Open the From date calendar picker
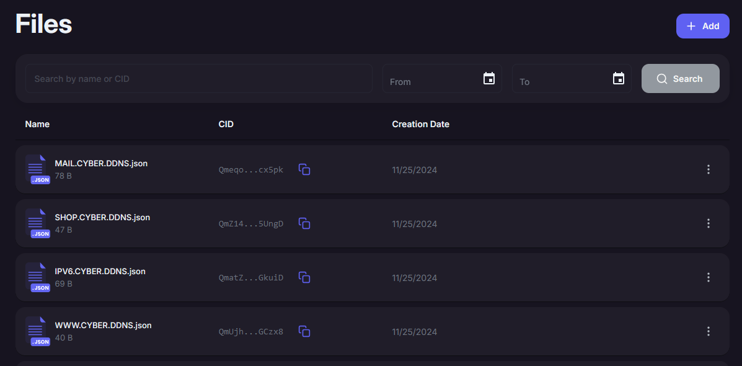The image size is (742, 366). click(x=489, y=79)
